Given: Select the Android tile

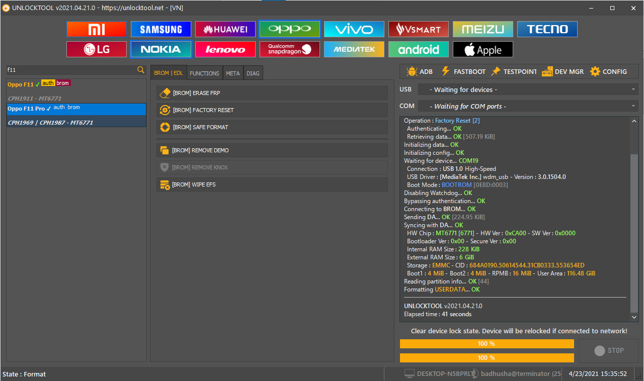Looking at the screenshot, I should 419,49.
